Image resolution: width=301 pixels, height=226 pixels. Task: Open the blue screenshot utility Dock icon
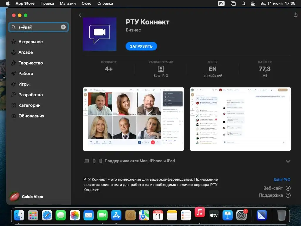pyautogui.click(x=262, y=215)
